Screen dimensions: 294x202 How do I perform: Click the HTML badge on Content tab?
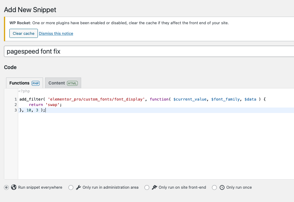pos(72,83)
